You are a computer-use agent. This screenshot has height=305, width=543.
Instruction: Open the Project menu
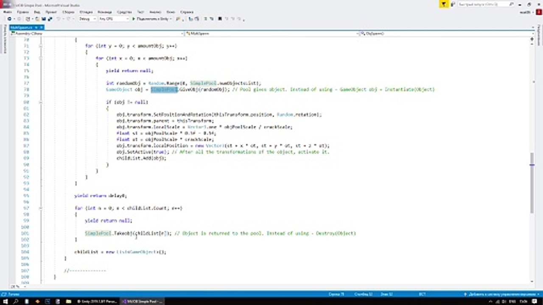[x=51, y=12]
